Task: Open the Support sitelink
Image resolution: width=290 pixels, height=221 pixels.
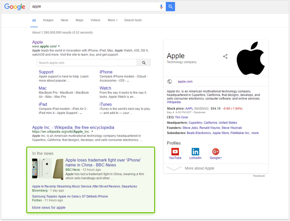Action: point(46,72)
